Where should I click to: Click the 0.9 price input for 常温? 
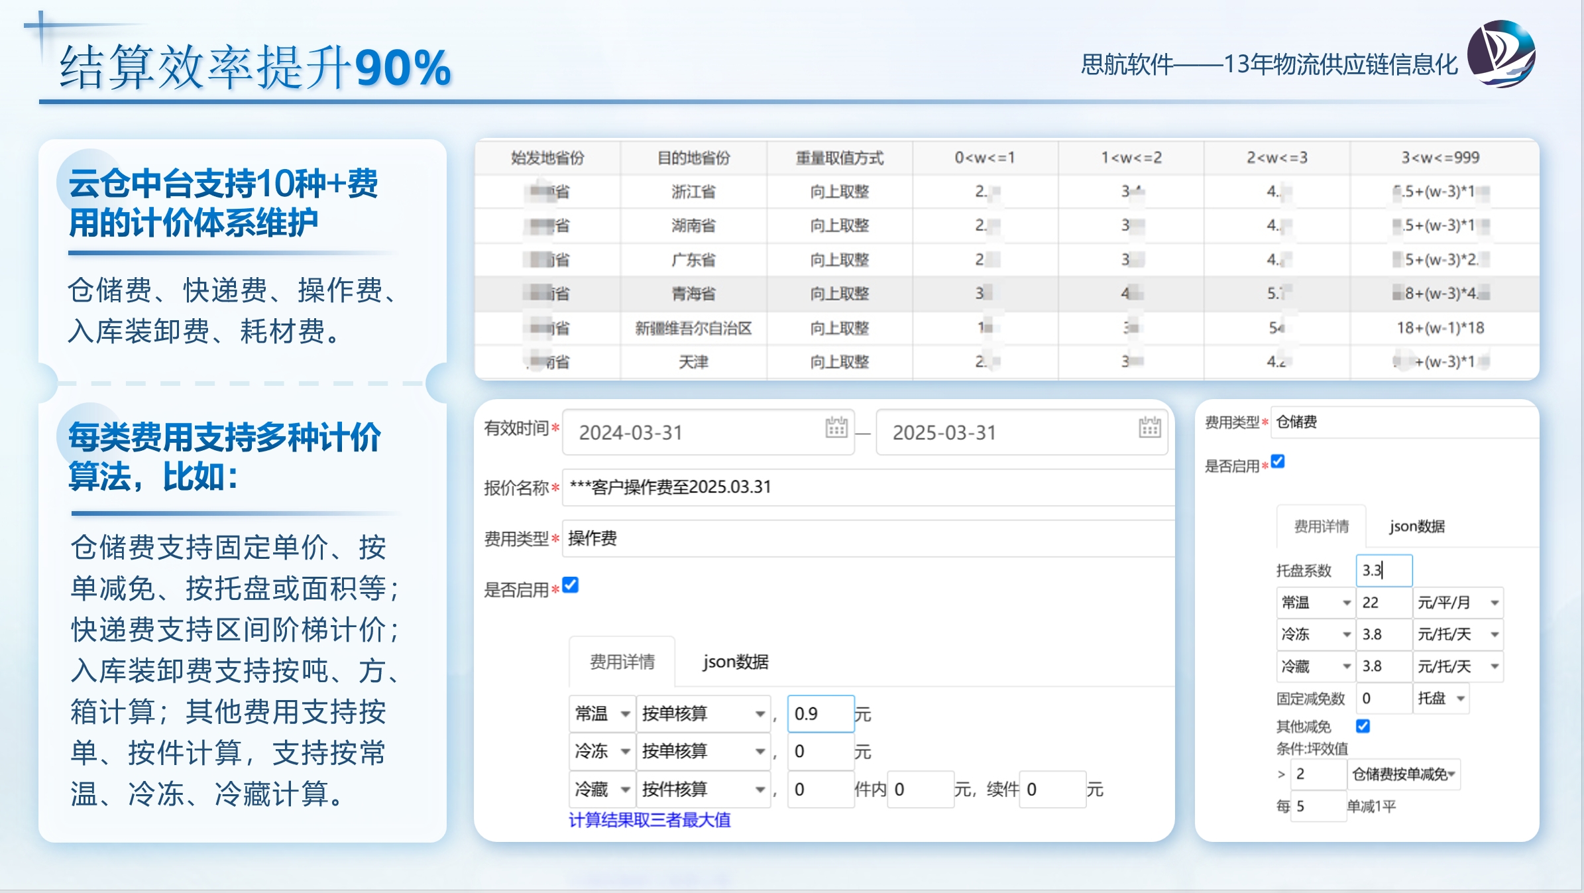(x=820, y=714)
